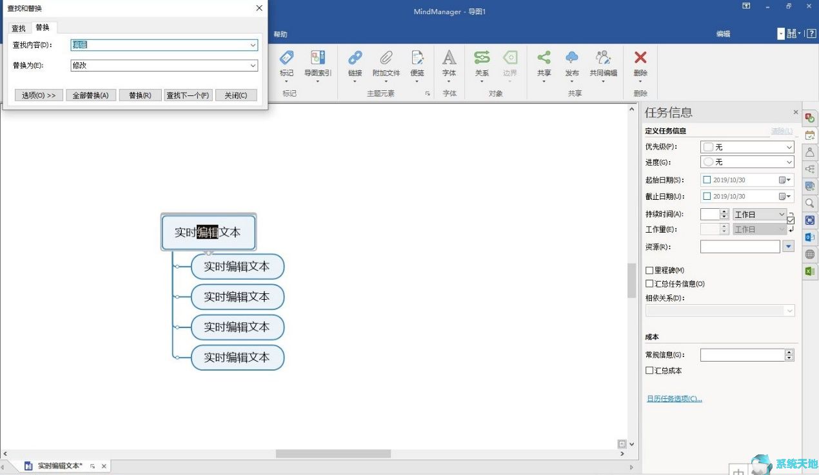This screenshot has height=475, width=819.
Task: Close the 实时编辑文本 document tab
Action: 104,466
